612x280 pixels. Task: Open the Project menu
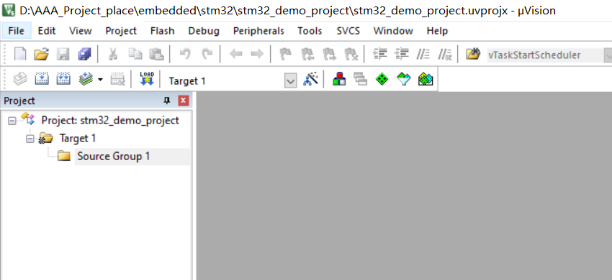coord(121,31)
